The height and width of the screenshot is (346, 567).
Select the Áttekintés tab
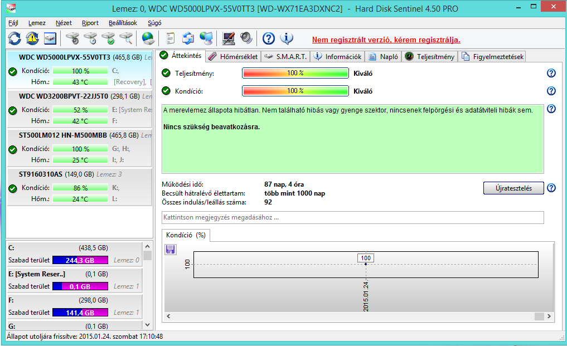click(181, 56)
